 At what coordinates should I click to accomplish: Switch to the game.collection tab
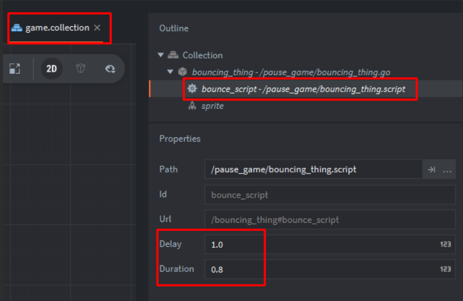(57, 27)
